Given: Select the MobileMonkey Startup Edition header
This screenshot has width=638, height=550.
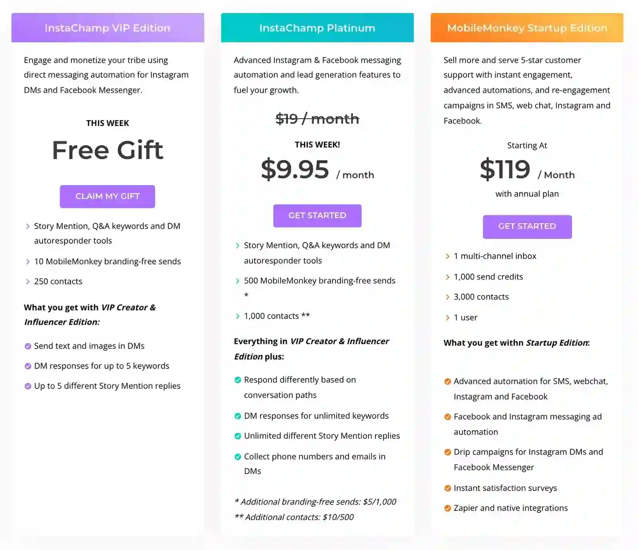Looking at the screenshot, I should pyautogui.click(x=527, y=28).
